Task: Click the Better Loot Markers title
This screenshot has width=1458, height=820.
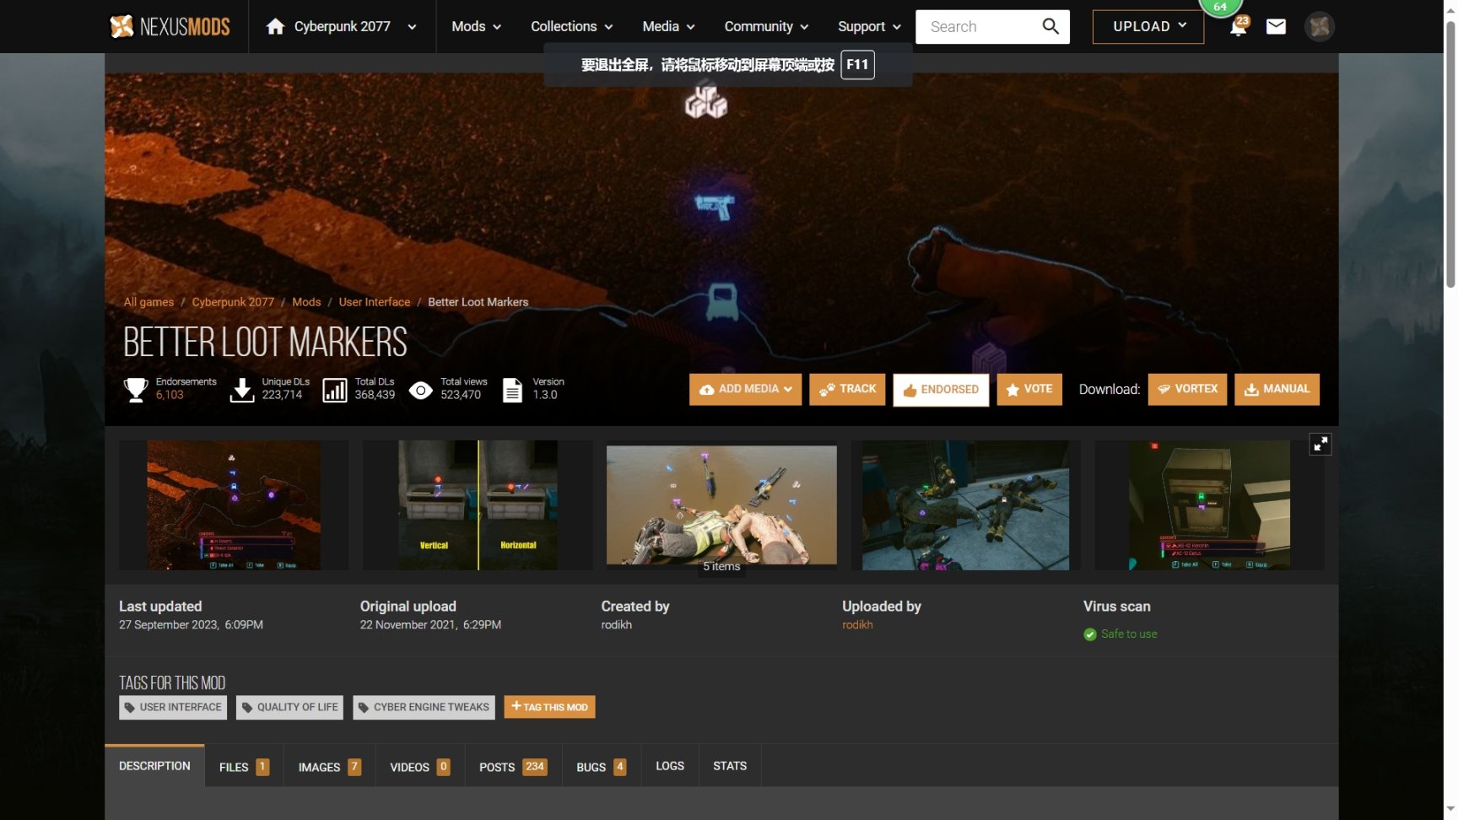Action: tap(265, 343)
